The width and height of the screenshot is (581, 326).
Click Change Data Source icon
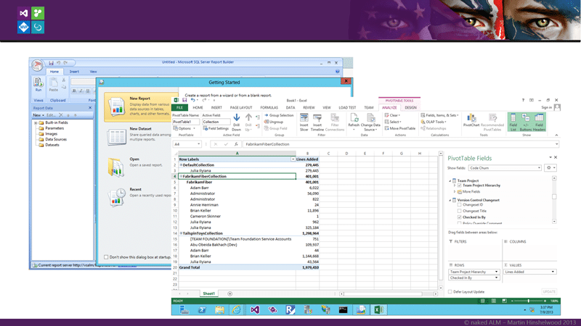(370, 118)
